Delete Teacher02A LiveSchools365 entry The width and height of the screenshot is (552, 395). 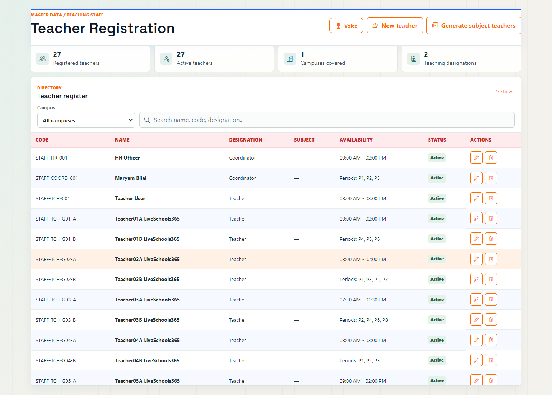pyautogui.click(x=491, y=259)
